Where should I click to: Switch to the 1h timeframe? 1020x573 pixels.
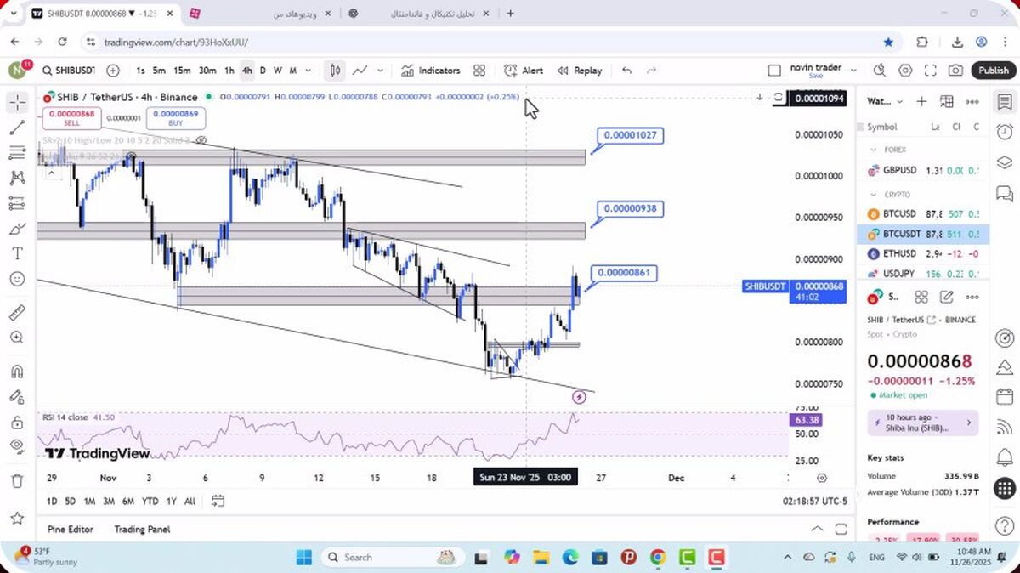point(229,71)
